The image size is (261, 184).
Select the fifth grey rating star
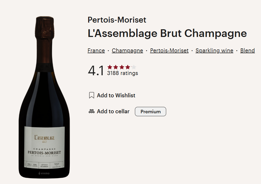pos(134,67)
